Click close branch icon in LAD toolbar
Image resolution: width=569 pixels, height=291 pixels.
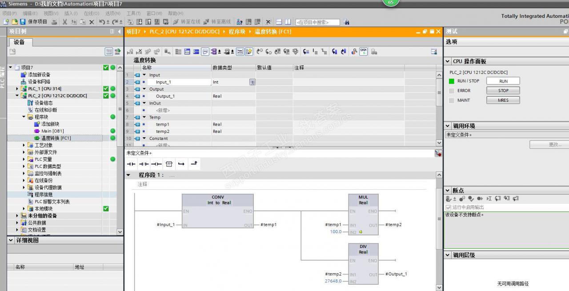click(x=194, y=164)
